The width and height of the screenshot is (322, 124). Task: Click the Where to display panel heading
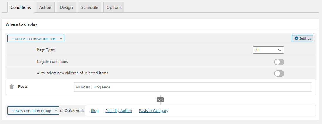tap(21, 24)
